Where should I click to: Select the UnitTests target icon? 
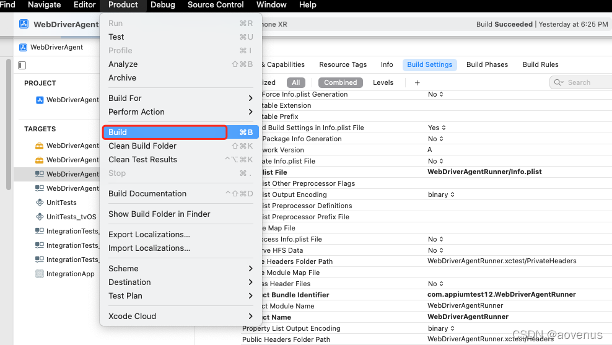point(40,203)
